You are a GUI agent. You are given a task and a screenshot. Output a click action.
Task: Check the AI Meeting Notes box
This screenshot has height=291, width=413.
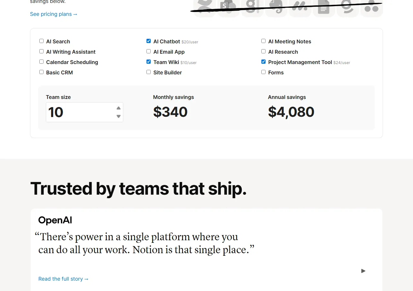click(263, 41)
